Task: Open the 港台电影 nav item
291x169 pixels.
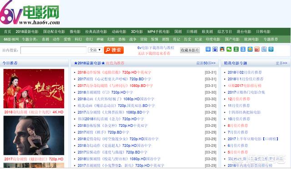Action: (x=244, y=32)
